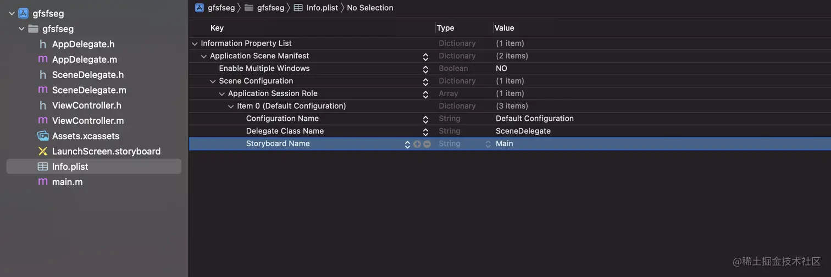Click the Assets.xcassets catalog icon

(43, 136)
